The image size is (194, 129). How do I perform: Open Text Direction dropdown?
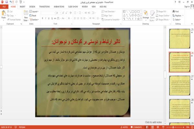108,12
